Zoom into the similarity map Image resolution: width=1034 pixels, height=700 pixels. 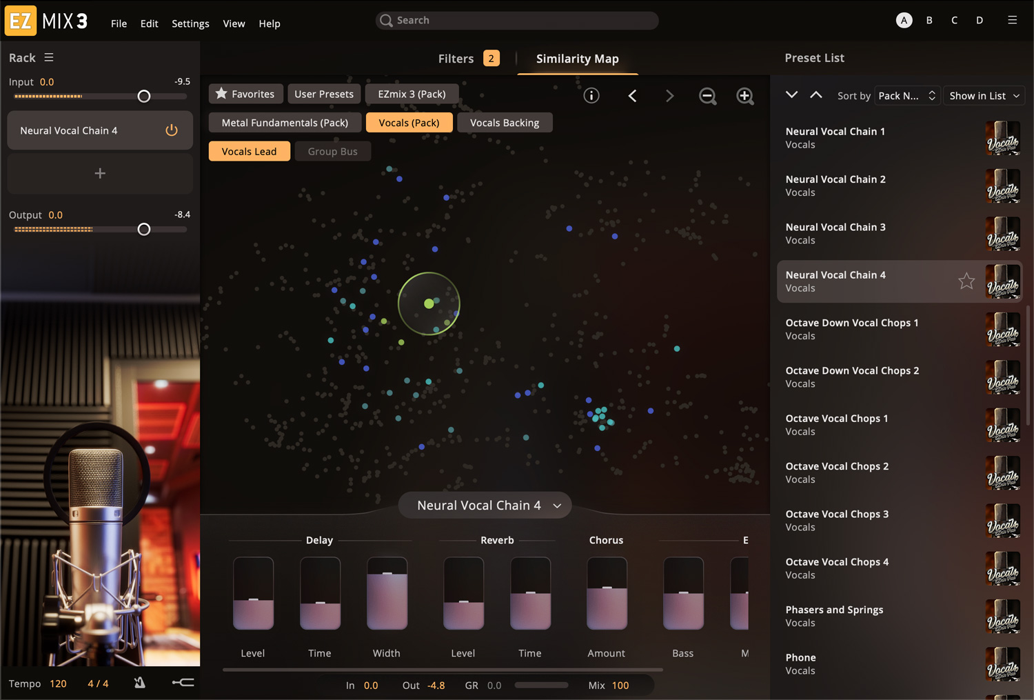click(x=745, y=96)
